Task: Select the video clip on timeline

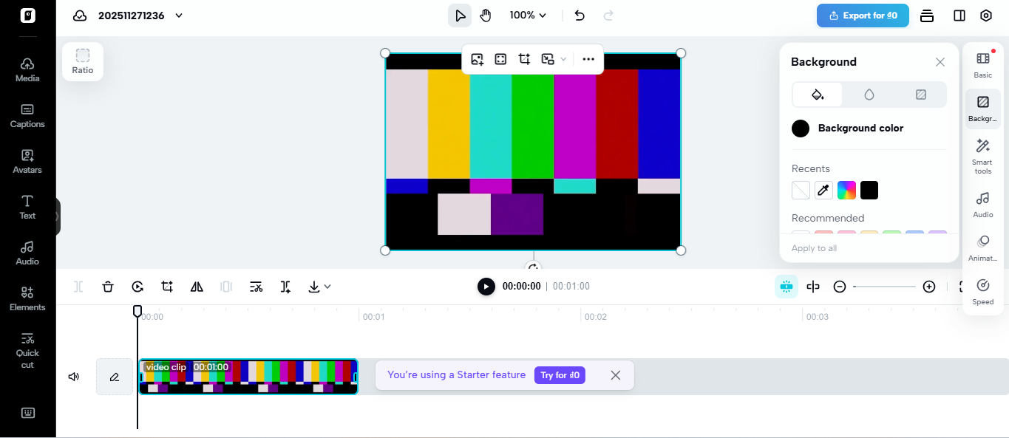Action: [x=248, y=377]
